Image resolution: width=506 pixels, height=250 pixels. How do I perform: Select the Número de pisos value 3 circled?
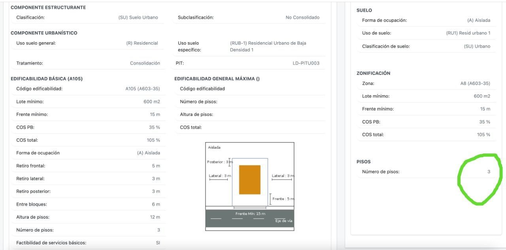(489, 172)
